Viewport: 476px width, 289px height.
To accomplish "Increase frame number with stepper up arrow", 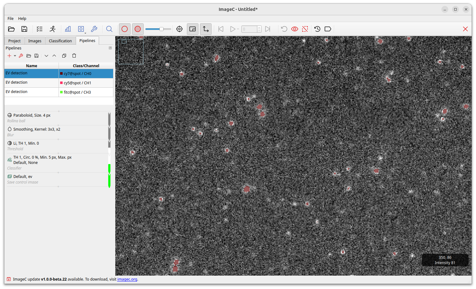I will click(x=259, y=27).
